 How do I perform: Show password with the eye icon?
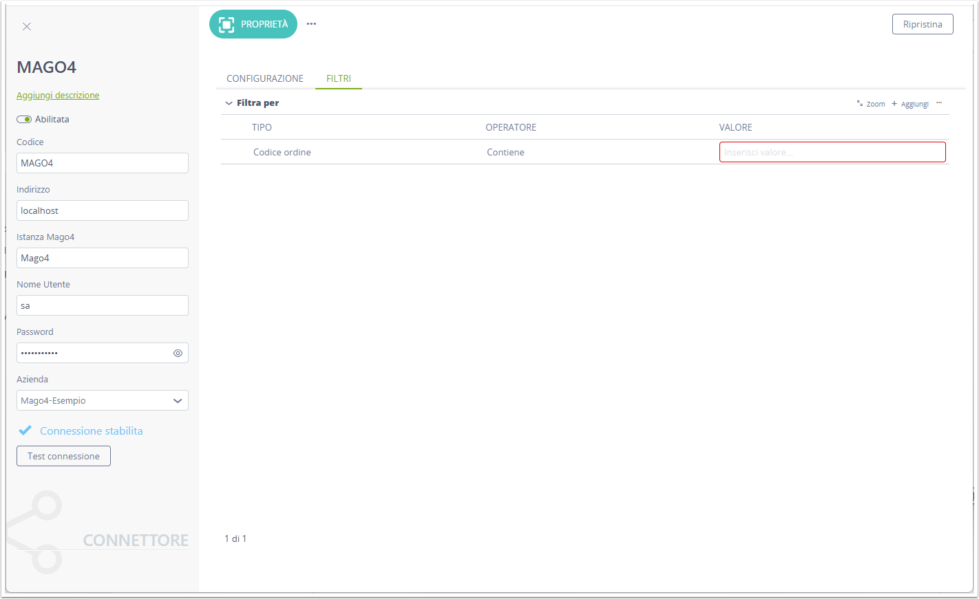(178, 353)
